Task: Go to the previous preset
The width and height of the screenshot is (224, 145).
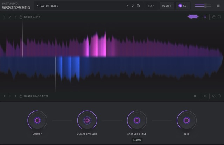Action: point(128,6)
